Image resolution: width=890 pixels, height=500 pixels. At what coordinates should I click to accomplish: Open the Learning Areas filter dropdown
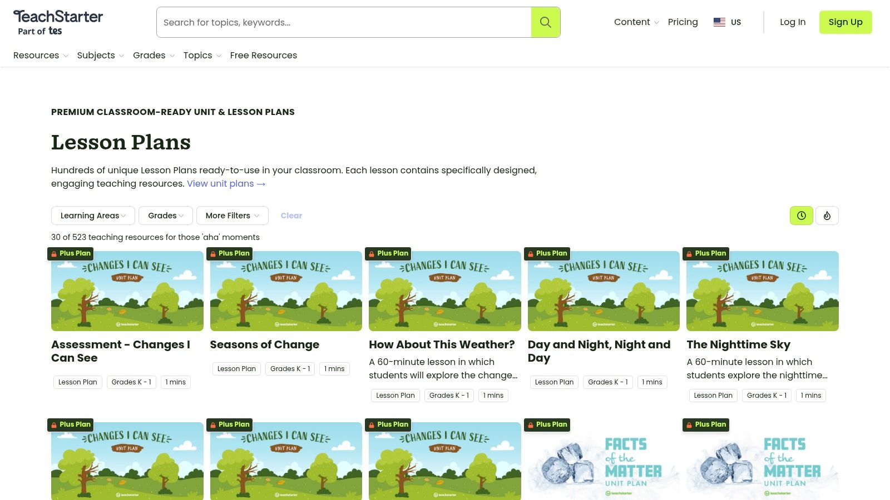[93, 216]
